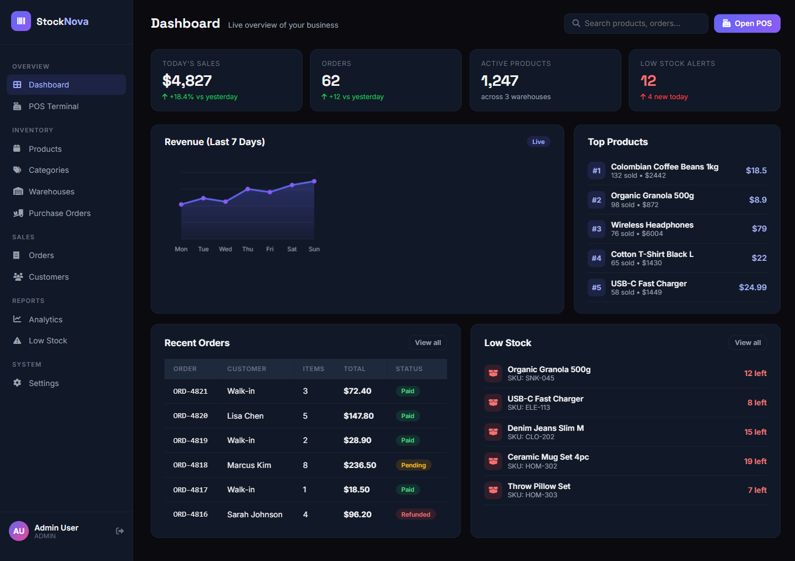Click the CUSTOMER column header
Image resolution: width=795 pixels, height=561 pixels.
247,369
